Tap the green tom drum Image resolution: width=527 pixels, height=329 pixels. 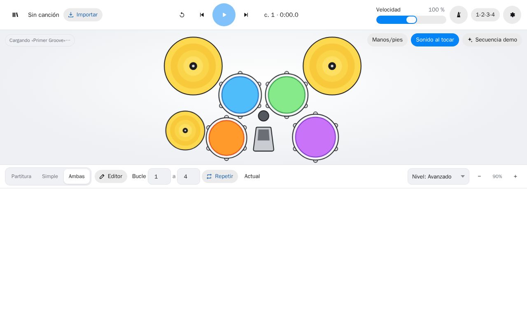coord(287,95)
